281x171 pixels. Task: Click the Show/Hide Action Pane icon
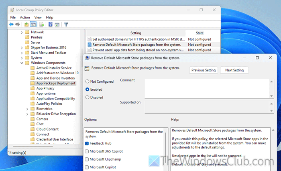click(57, 24)
